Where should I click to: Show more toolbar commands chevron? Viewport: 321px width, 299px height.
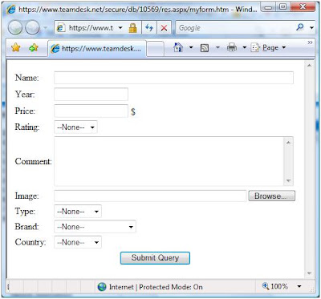pyautogui.click(x=310, y=42)
